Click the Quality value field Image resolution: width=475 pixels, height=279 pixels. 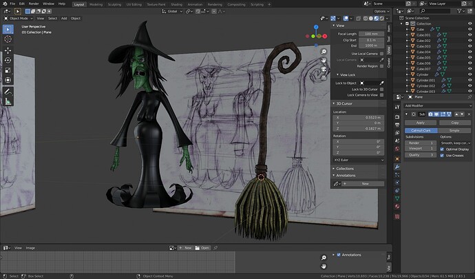coord(421,155)
